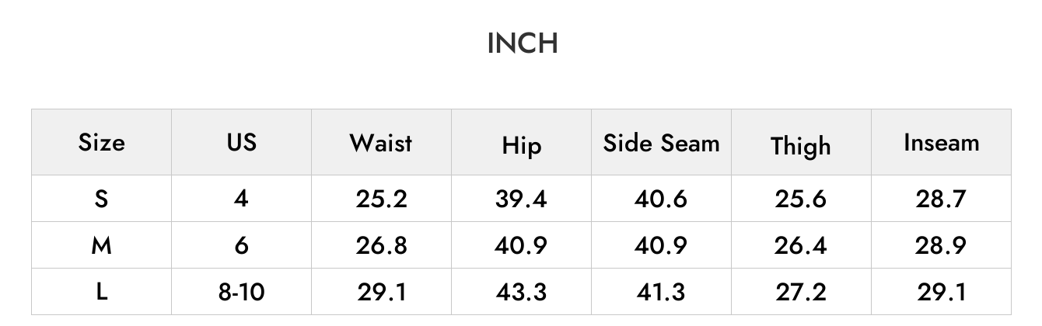Click the S size row label
This screenshot has height=326, width=1042.
coord(101,199)
